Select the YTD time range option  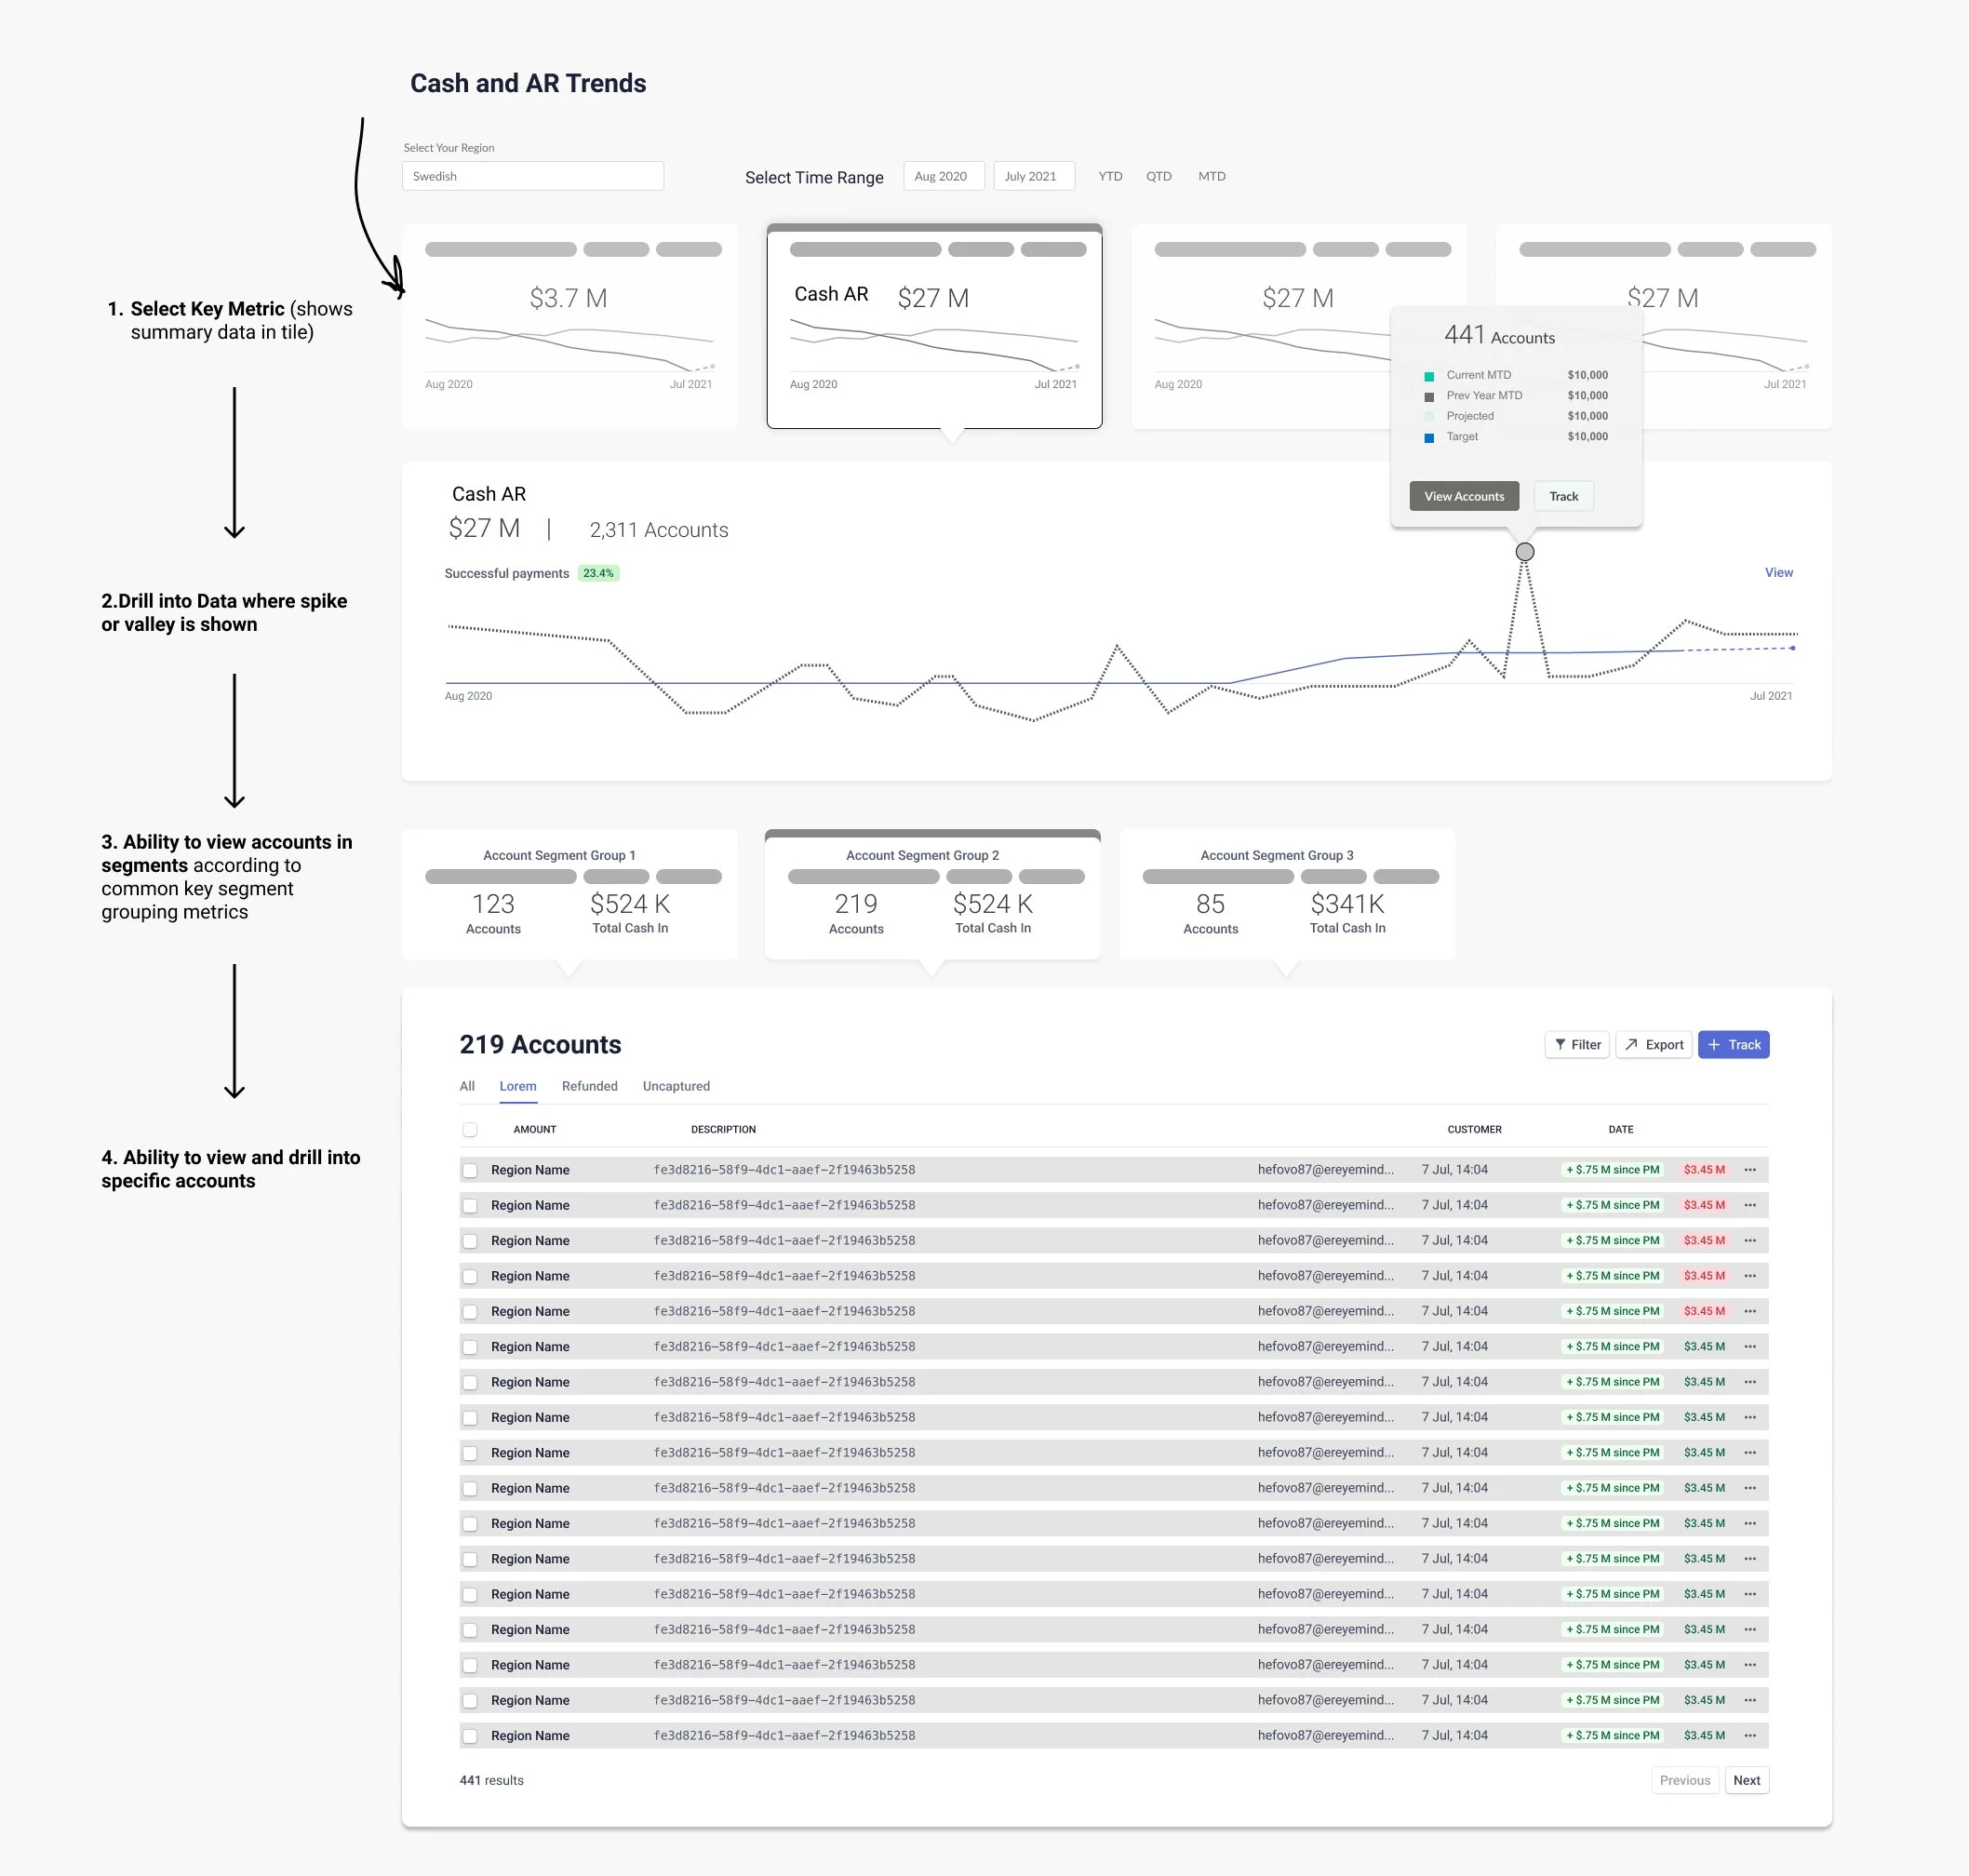pos(1110,176)
